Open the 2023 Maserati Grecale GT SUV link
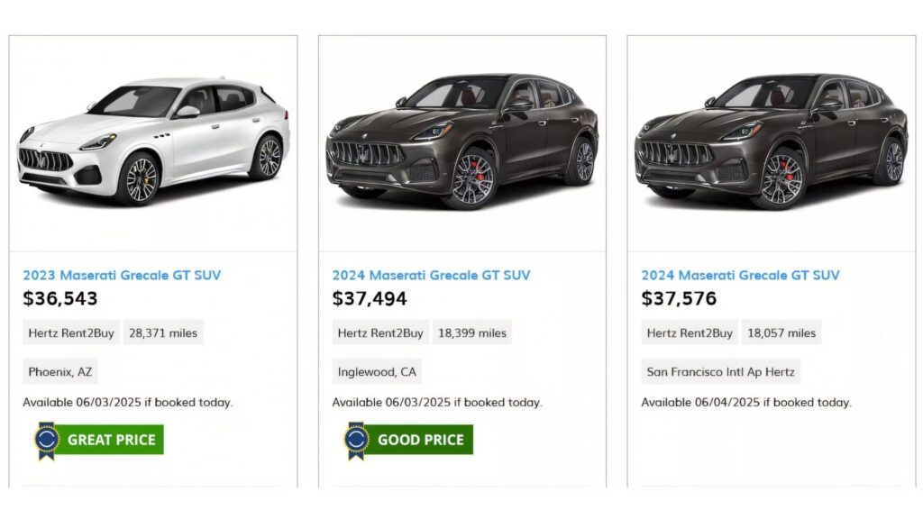 tap(122, 275)
